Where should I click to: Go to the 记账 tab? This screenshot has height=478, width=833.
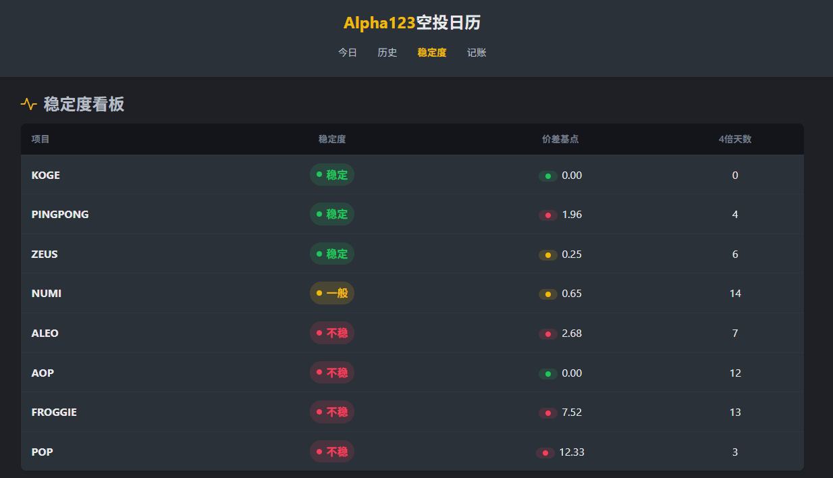point(477,53)
